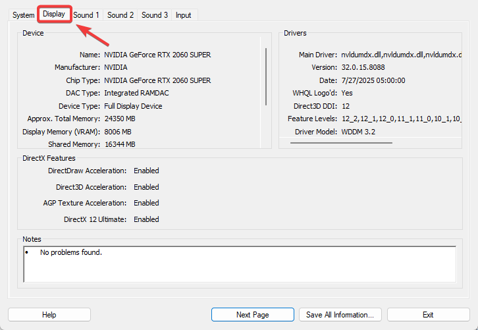Click Save All Information button
The height and width of the screenshot is (330, 478).
340,315
